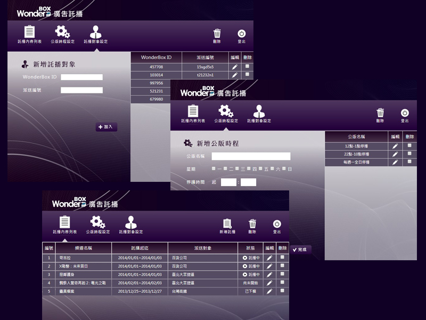Tick delete checkbox for 22點-10點停播
The width and height of the screenshot is (426, 320).
[409, 154]
